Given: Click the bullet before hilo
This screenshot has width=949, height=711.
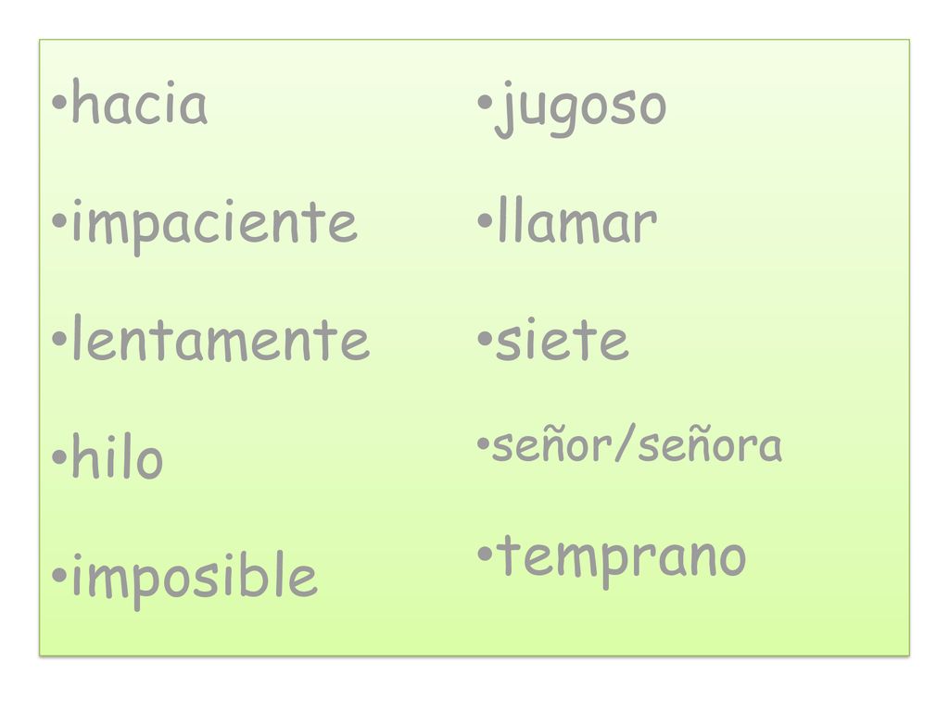Looking at the screenshot, I should tap(59, 456).
